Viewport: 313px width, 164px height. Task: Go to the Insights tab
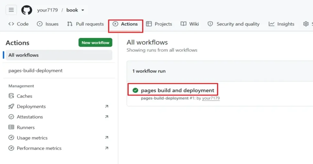(282, 24)
